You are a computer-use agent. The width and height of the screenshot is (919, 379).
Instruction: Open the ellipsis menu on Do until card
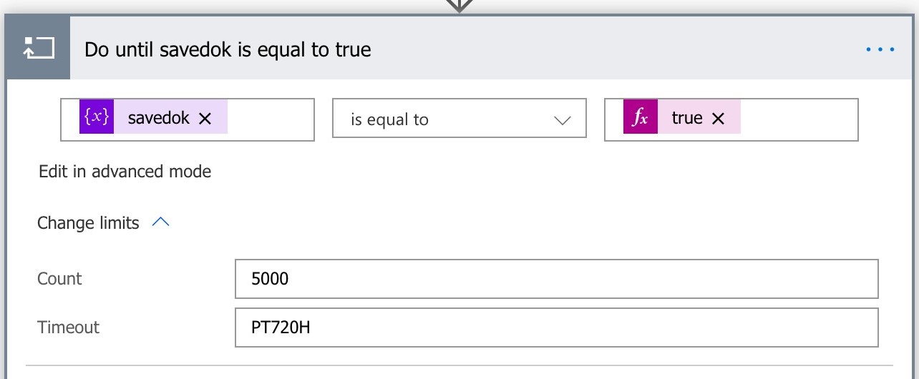(880, 49)
